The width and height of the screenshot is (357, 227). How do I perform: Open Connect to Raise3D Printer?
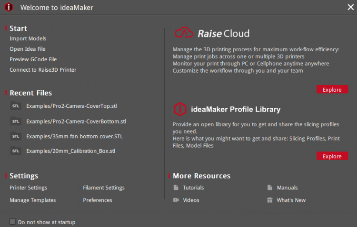[43, 70]
